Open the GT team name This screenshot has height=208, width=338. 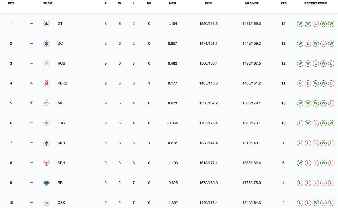point(60,24)
